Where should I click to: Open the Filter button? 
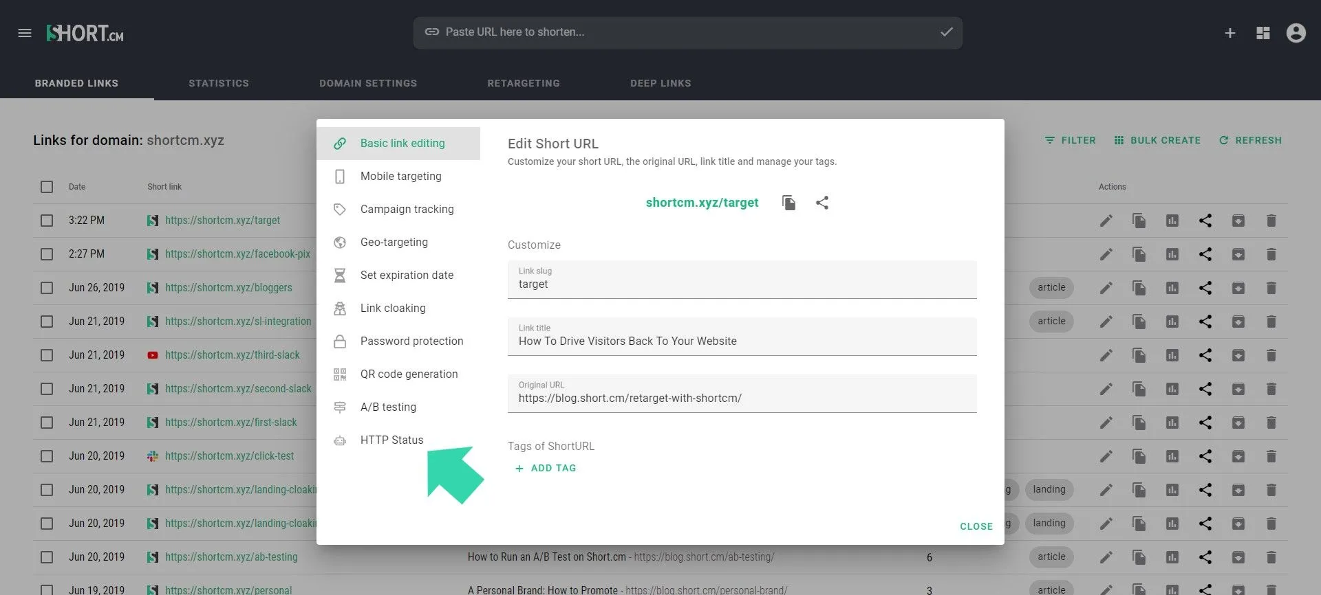click(1070, 140)
